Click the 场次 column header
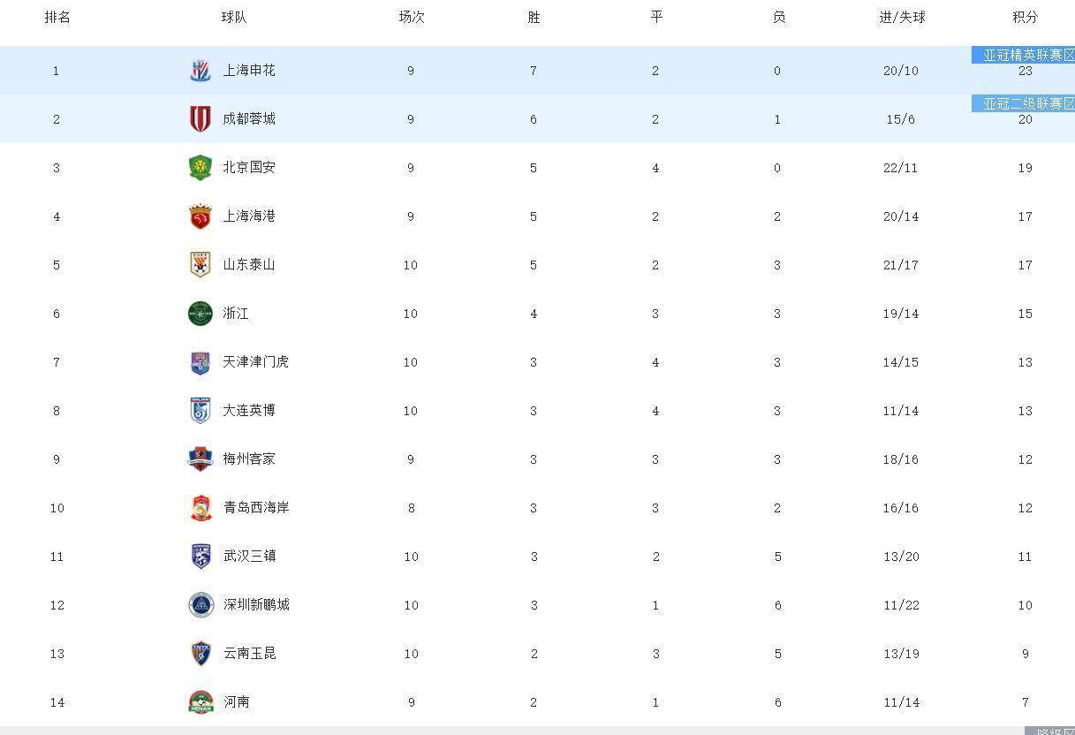This screenshot has width=1075, height=735. pos(411,17)
